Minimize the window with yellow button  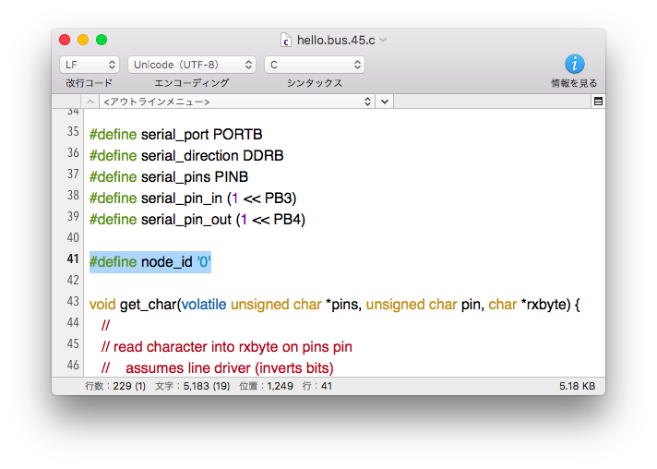point(83,40)
